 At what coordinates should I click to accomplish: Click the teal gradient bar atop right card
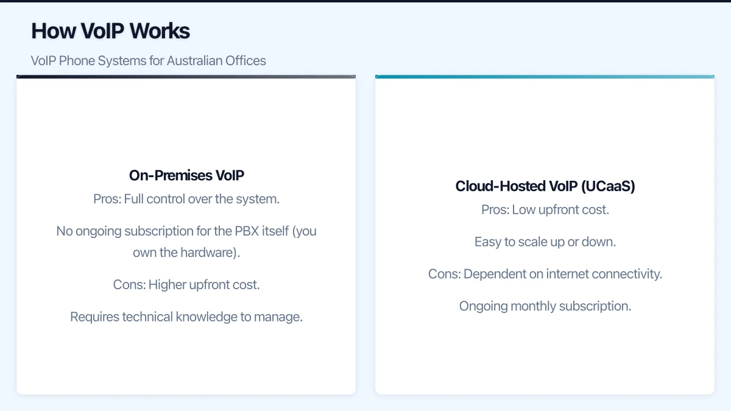tap(545, 77)
